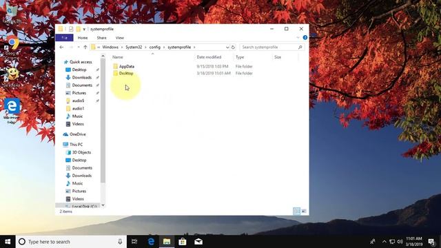
Task: Open the AppData folder
Action: pyautogui.click(x=126, y=66)
